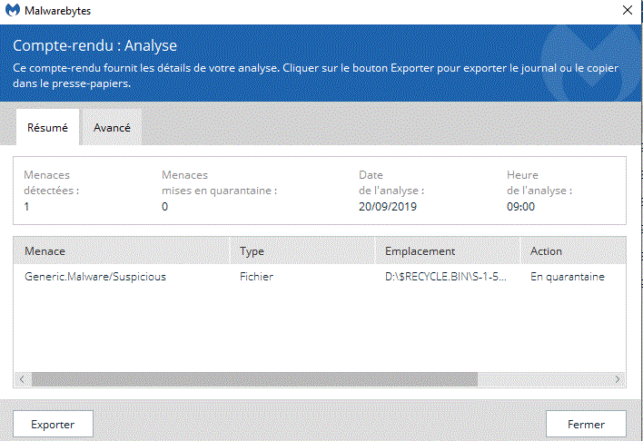This screenshot has width=643, height=441.
Task: Click the D:\$RECYCLE.BIN location cell
Action: tap(446, 277)
